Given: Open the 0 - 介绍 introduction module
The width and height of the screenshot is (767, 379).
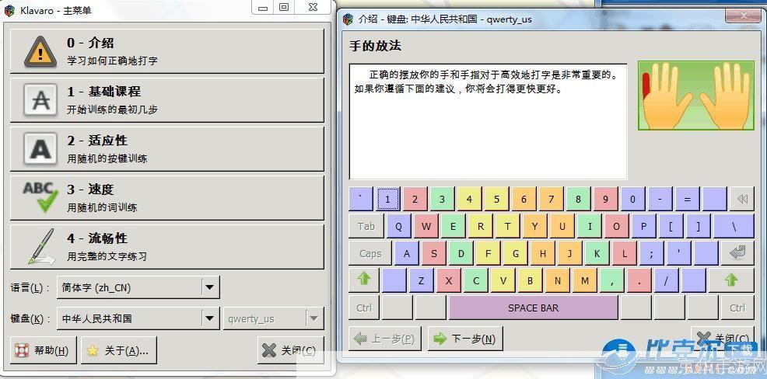Looking at the screenshot, I should [x=166, y=51].
